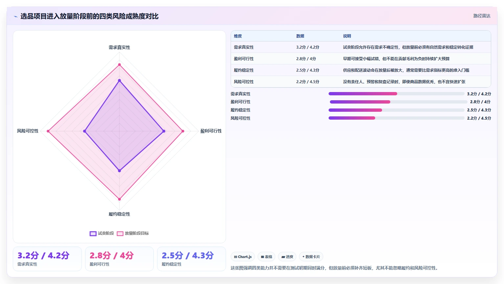The height and width of the screenshot is (284, 504).
Task: Click description starting 供应和配送波动
Action: click(x=406, y=70)
